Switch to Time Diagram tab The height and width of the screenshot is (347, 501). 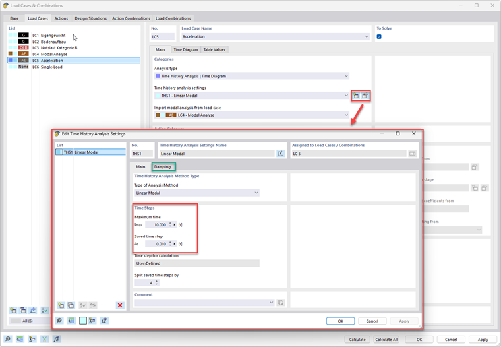[186, 49]
